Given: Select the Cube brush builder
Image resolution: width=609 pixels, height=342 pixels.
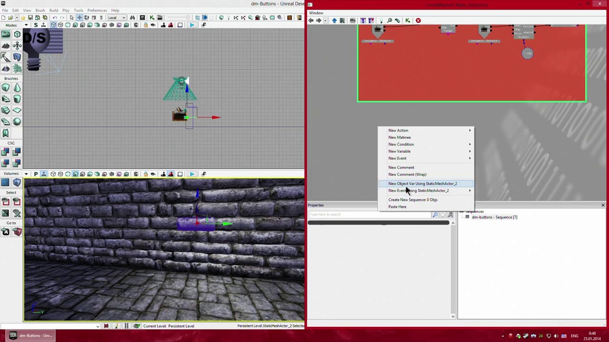Looking at the screenshot, I should click(5, 87).
